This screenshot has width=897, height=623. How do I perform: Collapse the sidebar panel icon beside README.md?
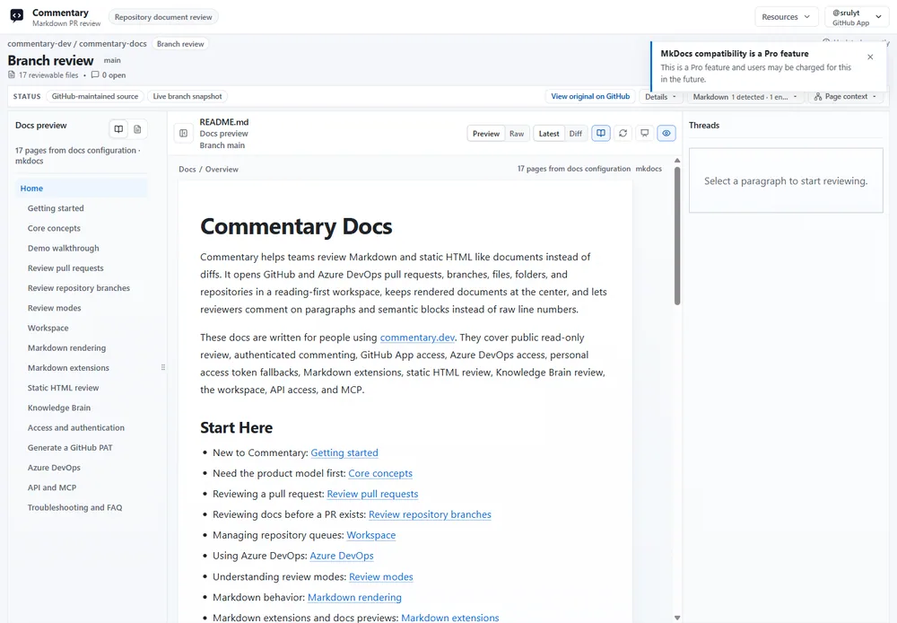coord(184,134)
